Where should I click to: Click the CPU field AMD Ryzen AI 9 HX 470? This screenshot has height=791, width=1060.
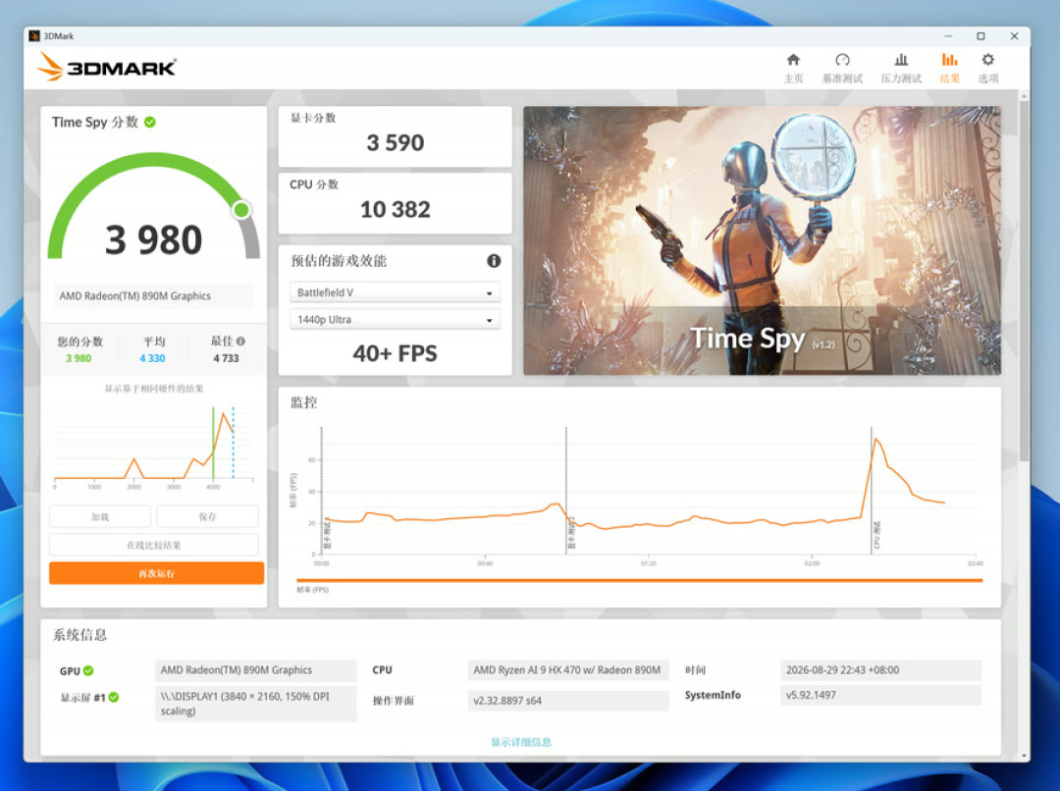point(568,670)
